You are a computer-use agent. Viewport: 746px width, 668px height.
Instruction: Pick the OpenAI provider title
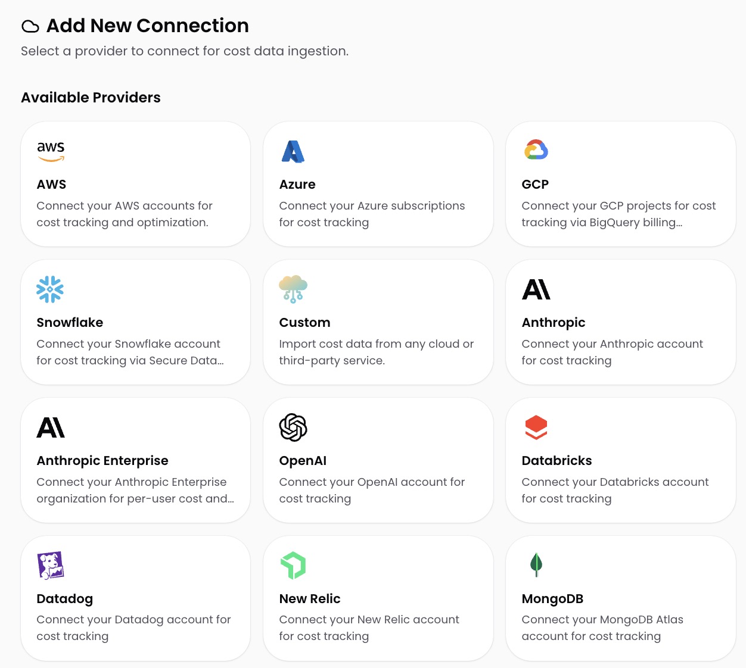click(303, 461)
